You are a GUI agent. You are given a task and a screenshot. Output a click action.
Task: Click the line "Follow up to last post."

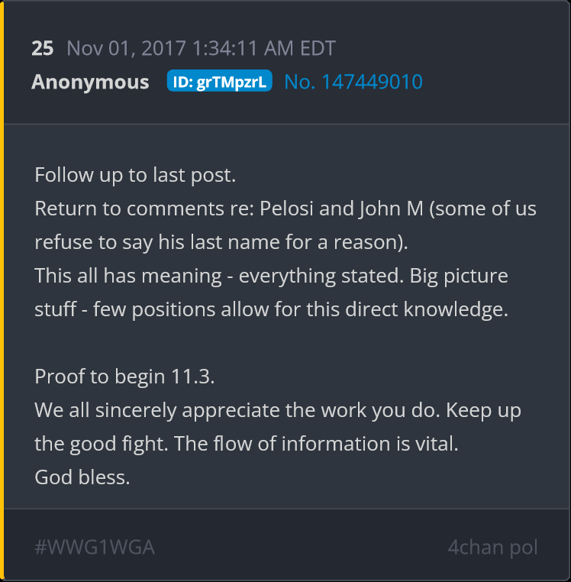[135, 174]
